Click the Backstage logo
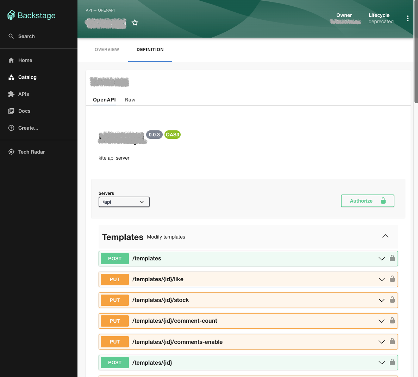418x377 pixels. (31, 15)
